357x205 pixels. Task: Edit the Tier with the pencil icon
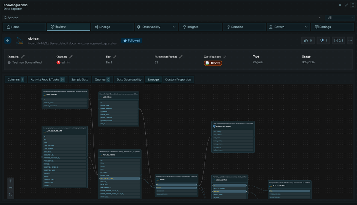115,57
